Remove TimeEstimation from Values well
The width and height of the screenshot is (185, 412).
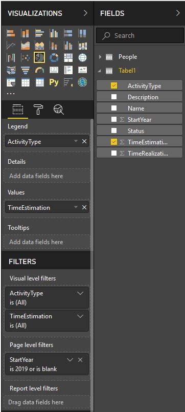(84, 207)
